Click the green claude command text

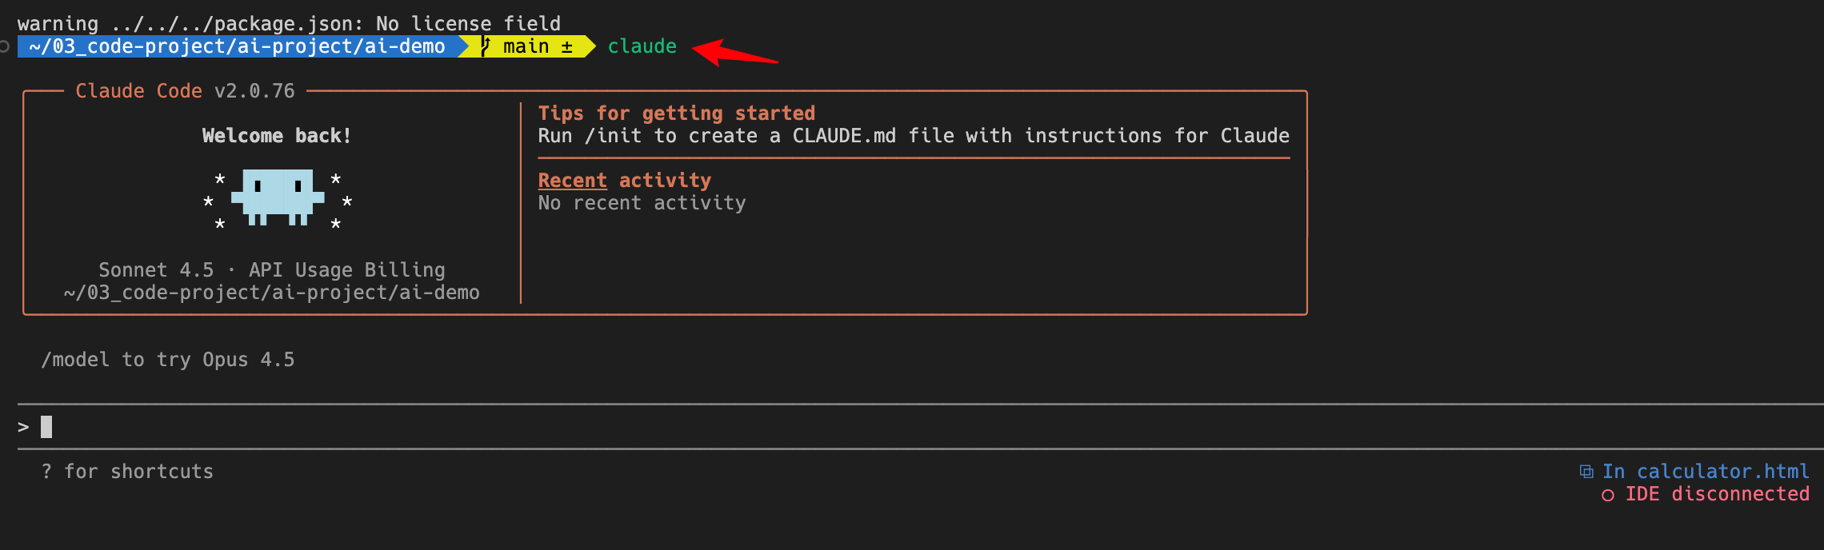[642, 46]
